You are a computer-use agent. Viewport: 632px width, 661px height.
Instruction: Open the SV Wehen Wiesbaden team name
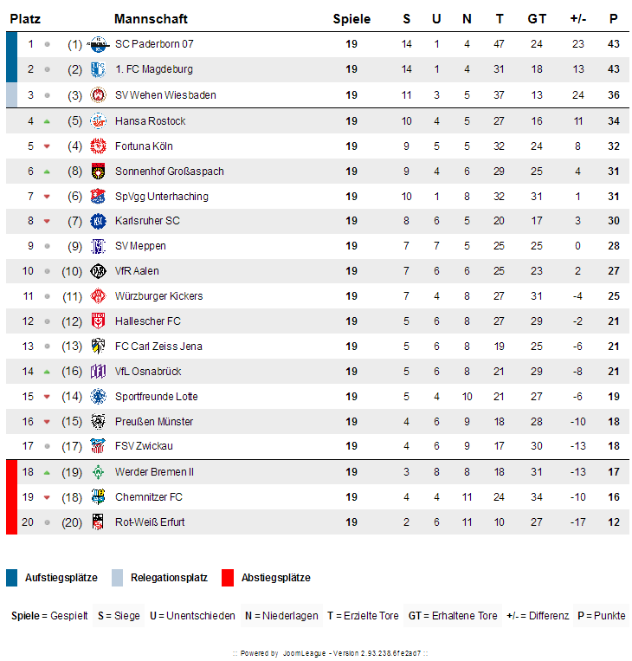coord(165,95)
